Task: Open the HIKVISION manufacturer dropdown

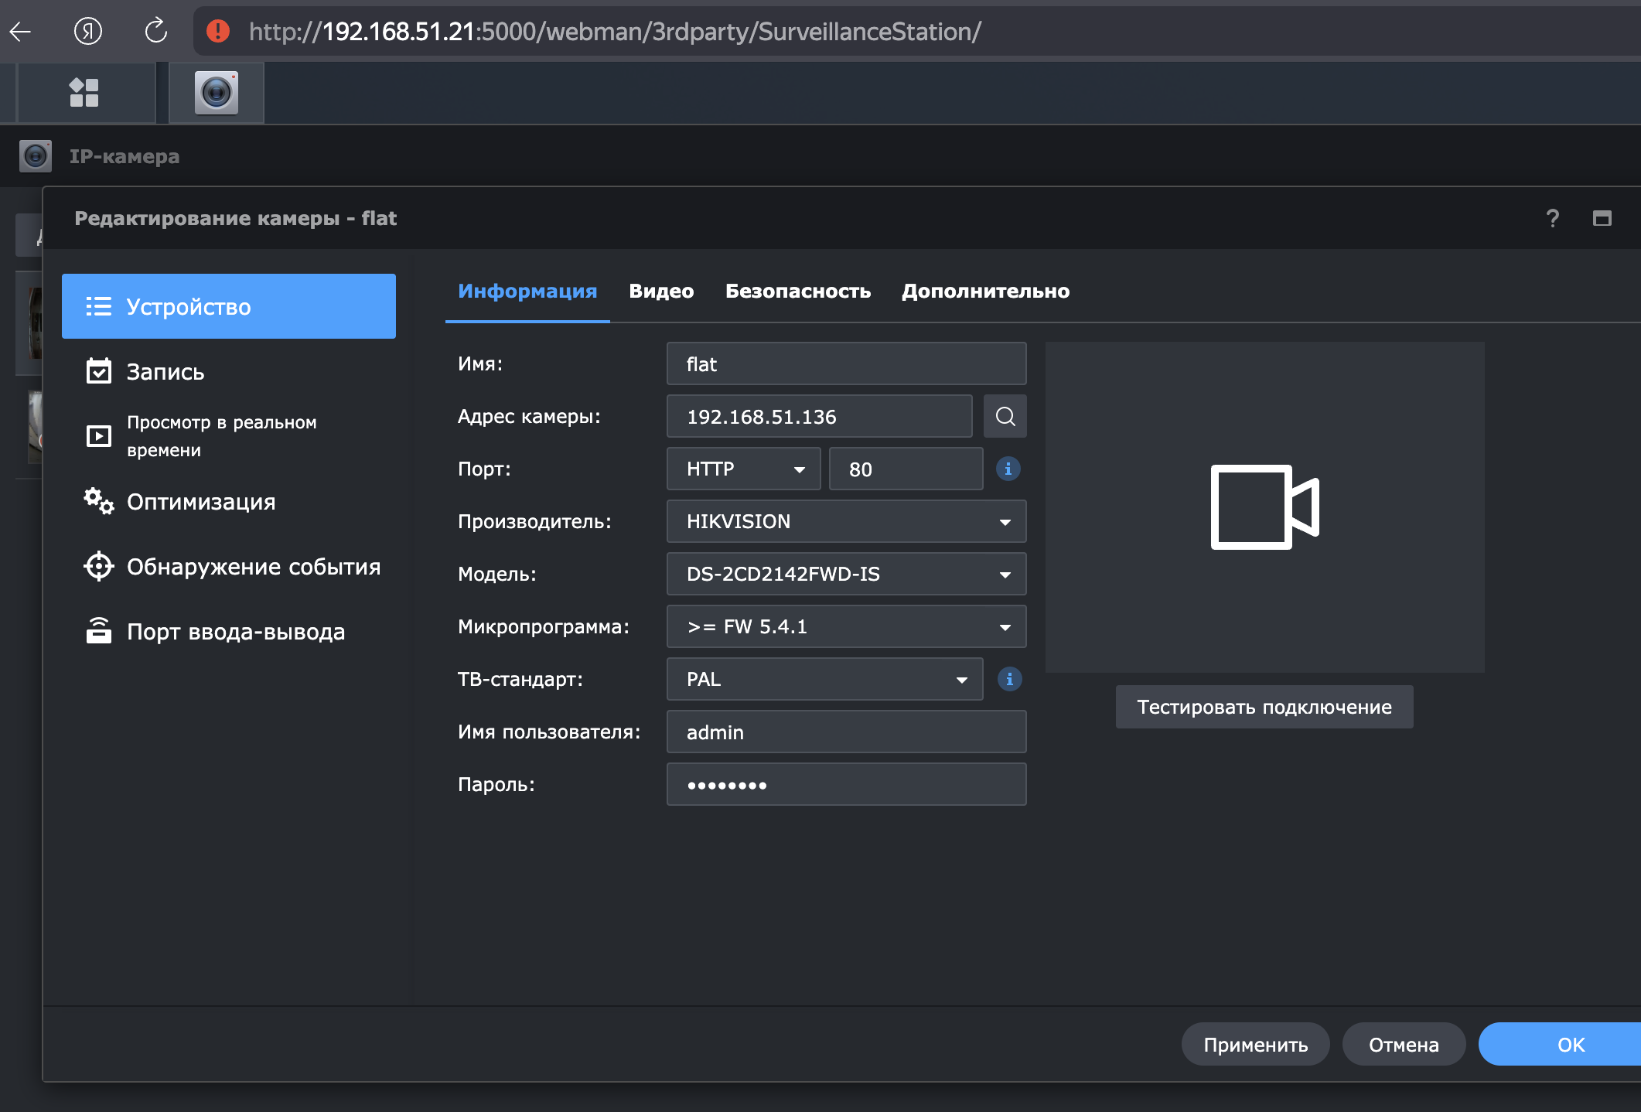Action: click(846, 521)
